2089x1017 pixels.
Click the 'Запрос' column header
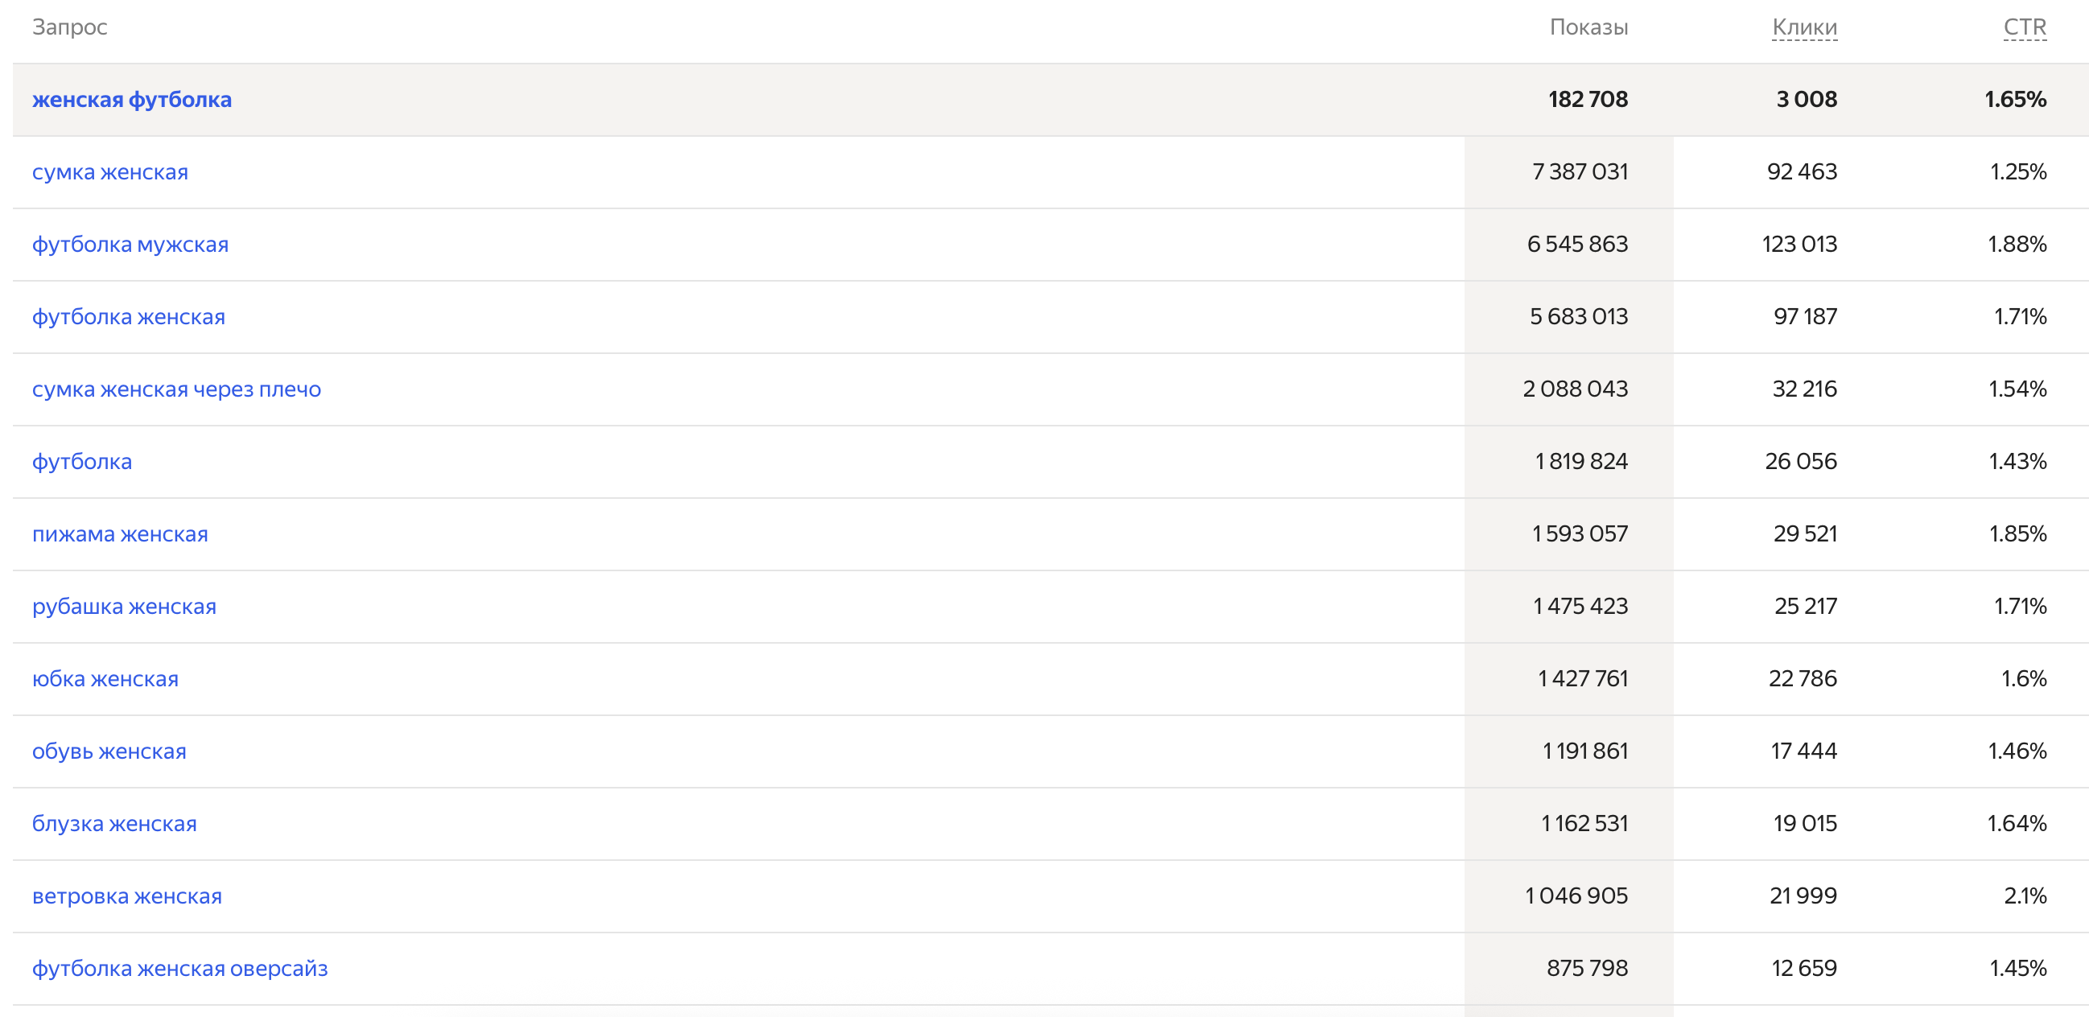[70, 27]
